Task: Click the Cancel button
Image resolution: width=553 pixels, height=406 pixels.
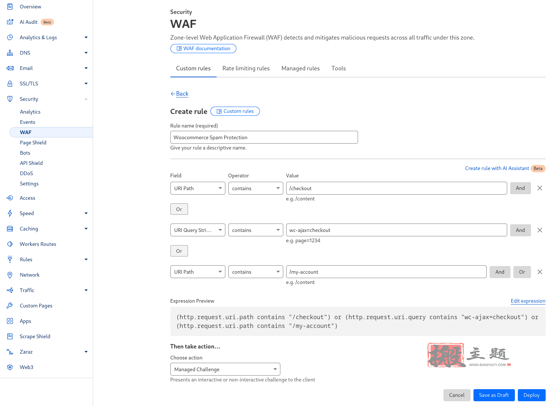Action: pyautogui.click(x=457, y=395)
